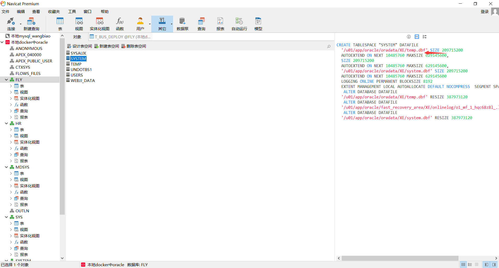Click scroll-down arrow of tree pane

(x=62, y=258)
